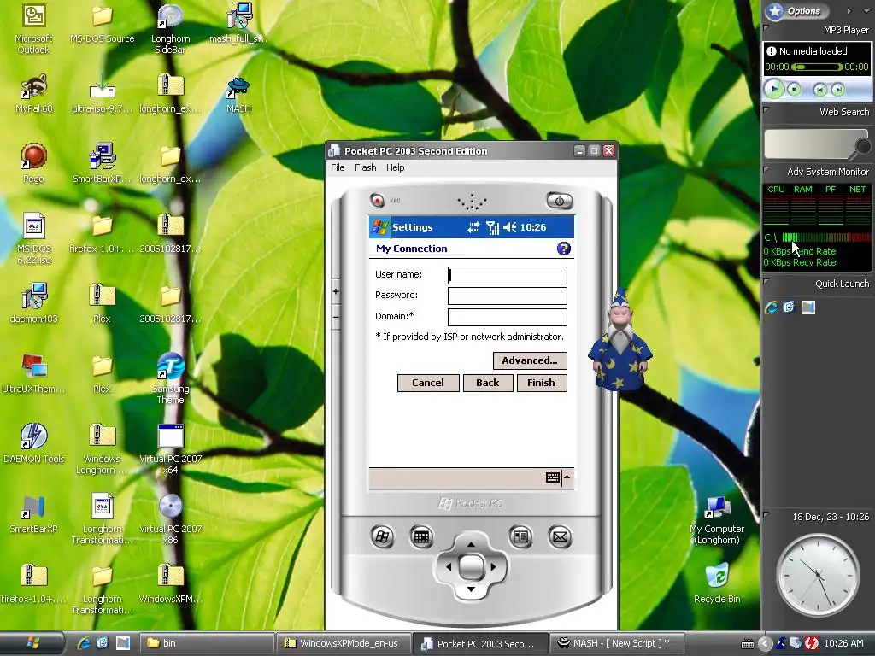
Task: Skip to previous track in MP3 Player
Action: point(819,89)
